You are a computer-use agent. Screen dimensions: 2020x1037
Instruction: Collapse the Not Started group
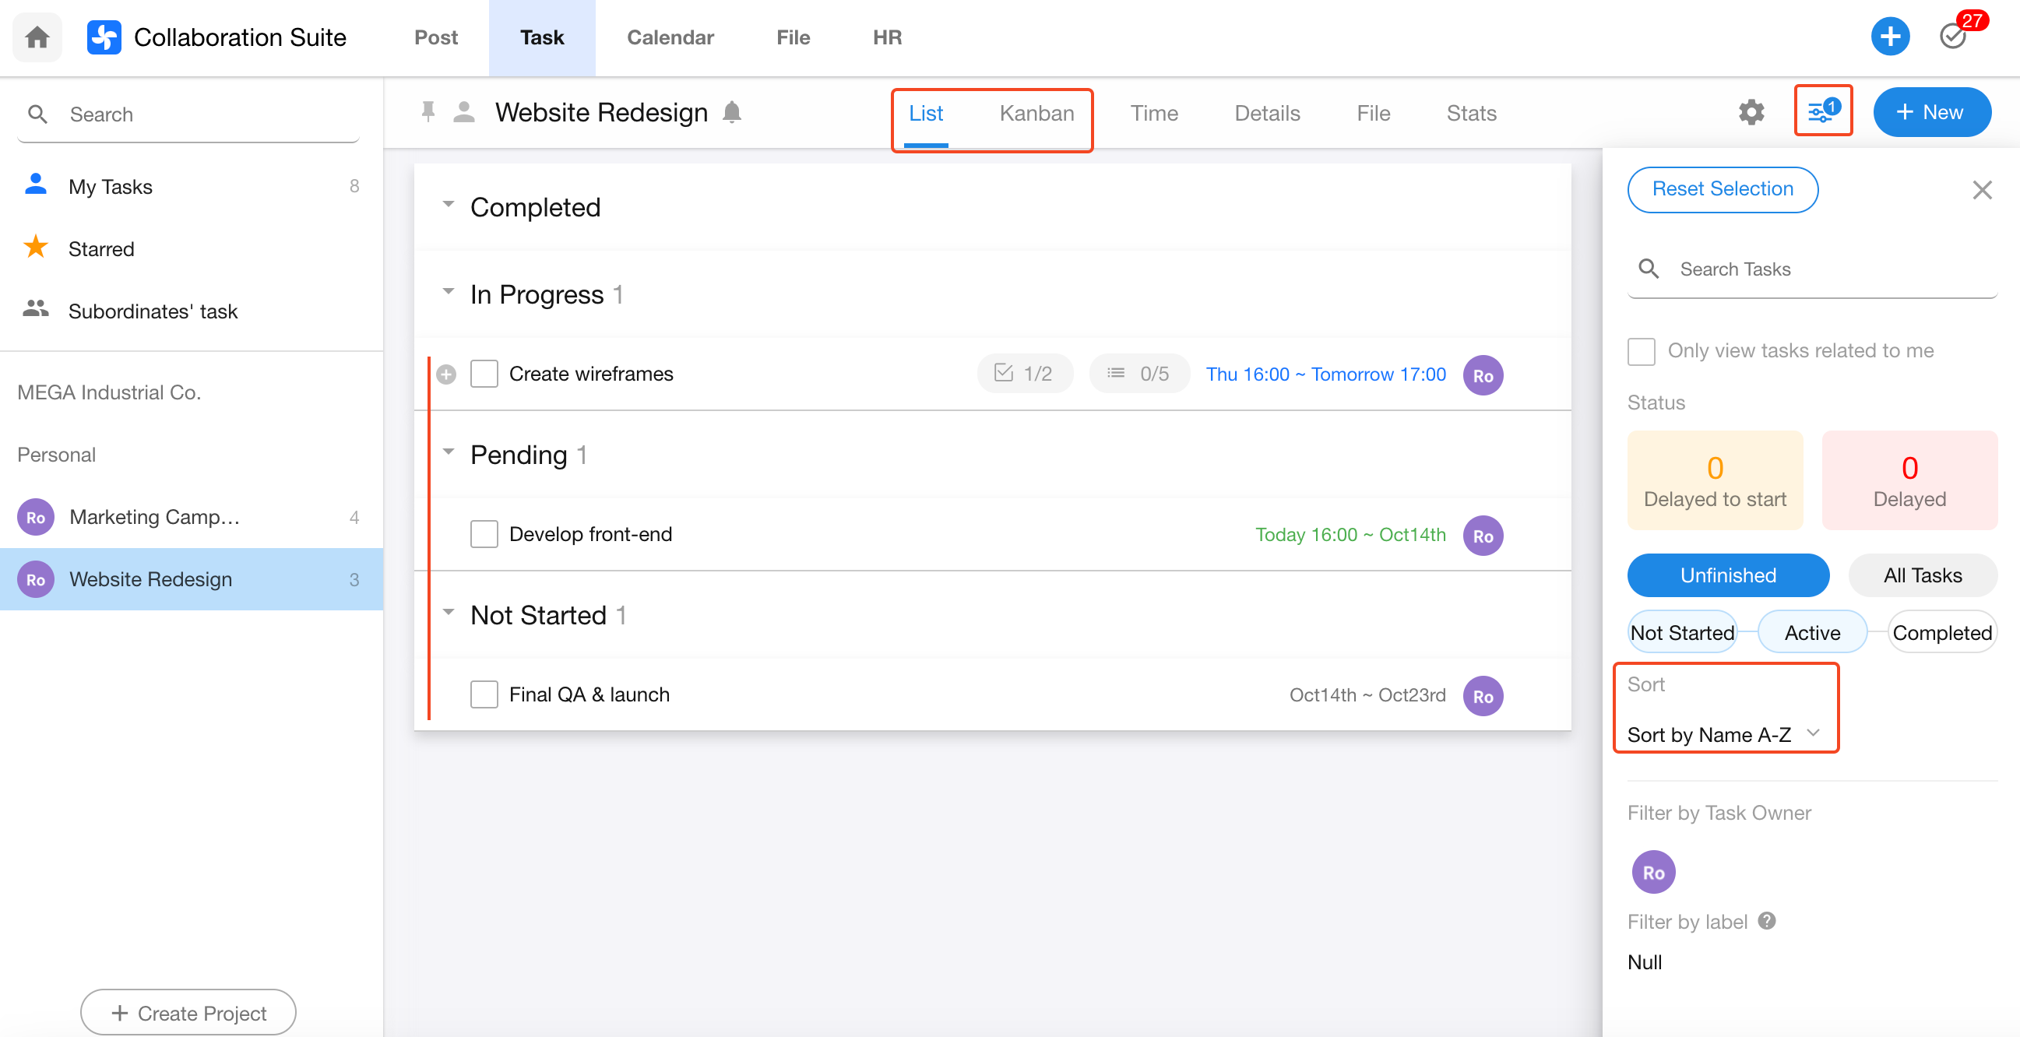click(448, 612)
